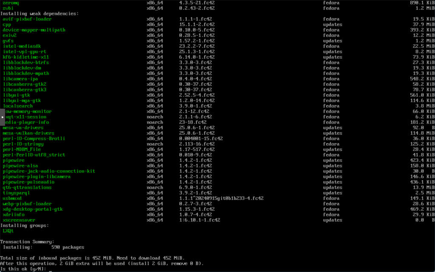Select the 'cpp' package name
The image size is (435, 272).
(x=7, y=24)
